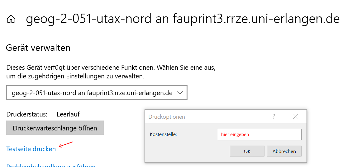The width and height of the screenshot is (347, 167).
Task: Expand the device dropdown chevron arrow
Action: (x=180, y=93)
